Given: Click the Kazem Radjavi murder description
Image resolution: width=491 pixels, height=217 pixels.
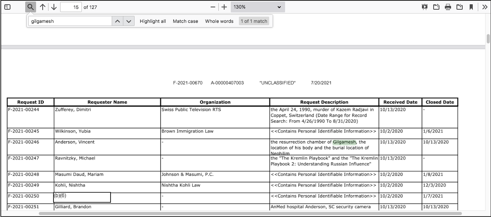Looking at the screenshot, I should click(x=322, y=115).
